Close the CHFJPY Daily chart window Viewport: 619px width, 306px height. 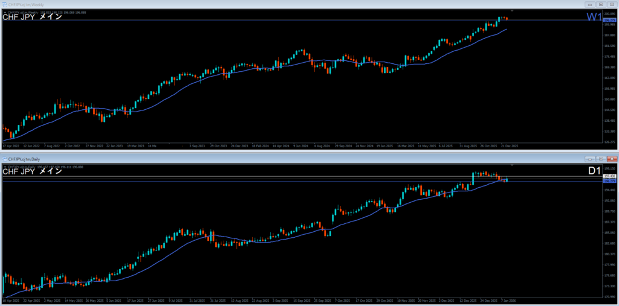612,159
